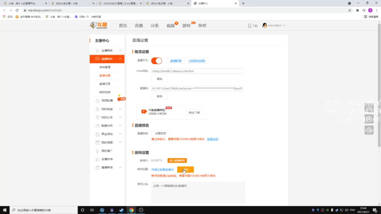This screenshot has width=381, height=214.
Task: Click the orange modify room title button
Action: click(185, 170)
